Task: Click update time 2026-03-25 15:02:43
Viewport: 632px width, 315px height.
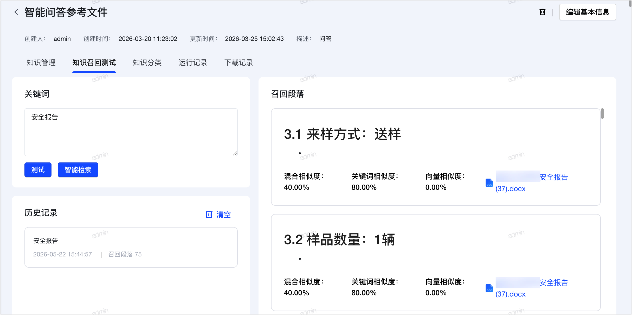Action: [x=254, y=39]
